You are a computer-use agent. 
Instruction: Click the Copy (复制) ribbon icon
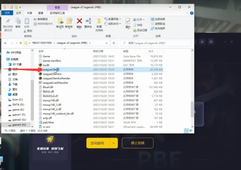(18, 23)
